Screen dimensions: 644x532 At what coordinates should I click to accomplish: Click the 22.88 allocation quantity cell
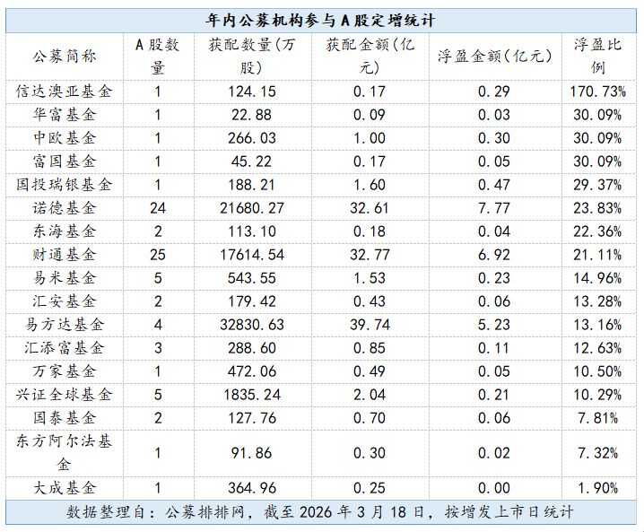coord(251,115)
